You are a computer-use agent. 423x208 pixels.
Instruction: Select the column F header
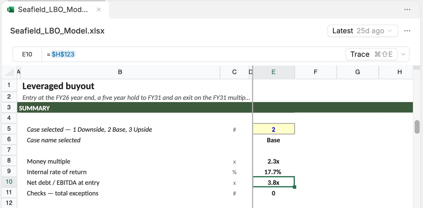tap(316, 72)
